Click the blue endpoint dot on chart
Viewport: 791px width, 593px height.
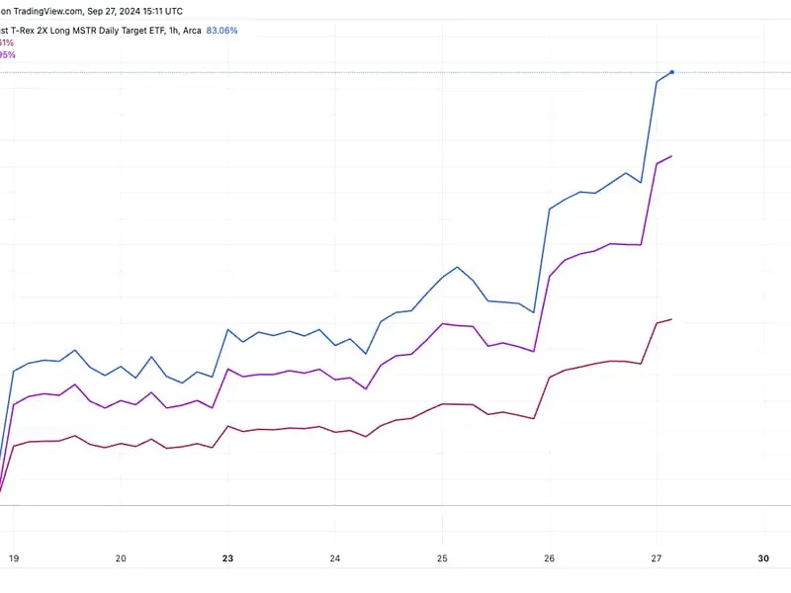pos(672,72)
